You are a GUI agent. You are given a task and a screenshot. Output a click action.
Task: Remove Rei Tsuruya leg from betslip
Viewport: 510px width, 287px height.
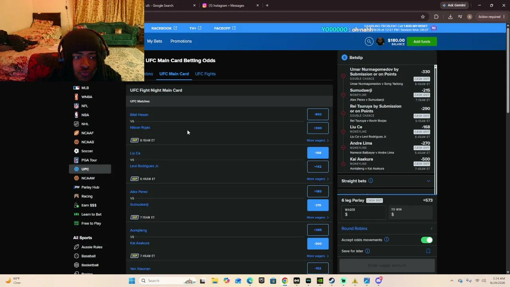click(343, 113)
